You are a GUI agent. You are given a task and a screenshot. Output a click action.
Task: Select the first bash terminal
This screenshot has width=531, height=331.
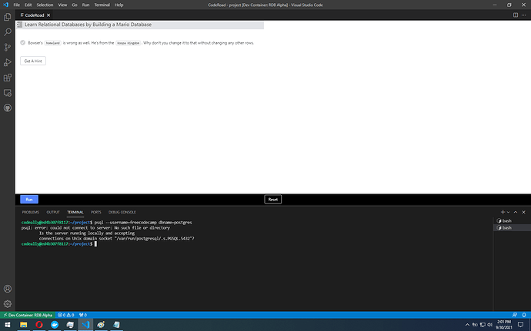[512, 220]
